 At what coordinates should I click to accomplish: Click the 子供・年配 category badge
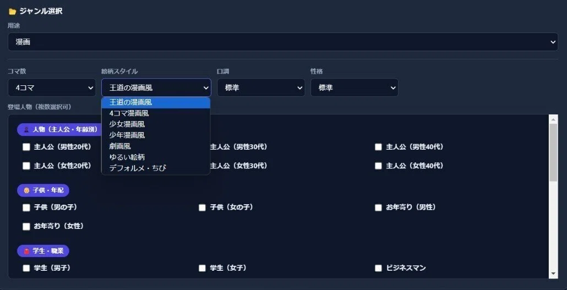(43, 190)
